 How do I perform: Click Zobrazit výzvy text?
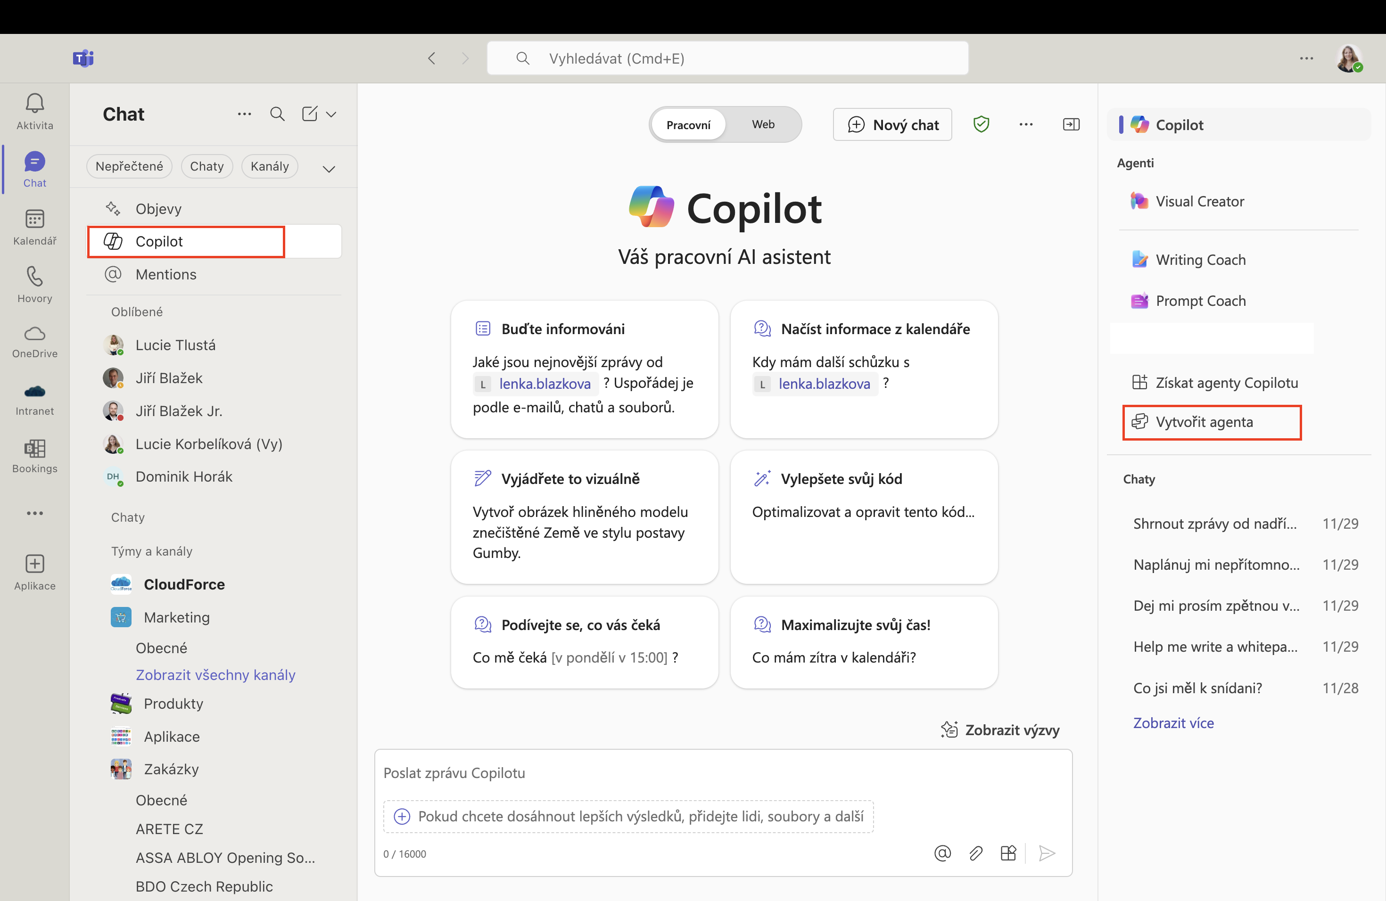[x=1012, y=730]
